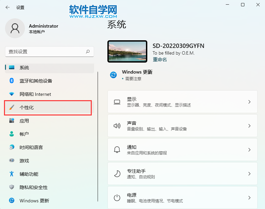Click the desktop wallpaper thumbnail
Image resolution: width=265 pixels, height=209 pixels.
tap(127, 52)
